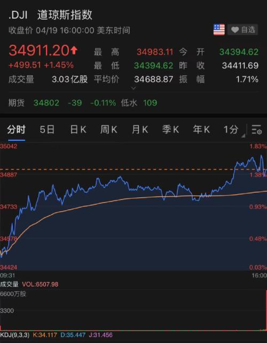
Task: Expand quote details chevron under 平均价
Action: tap(133, 88)
